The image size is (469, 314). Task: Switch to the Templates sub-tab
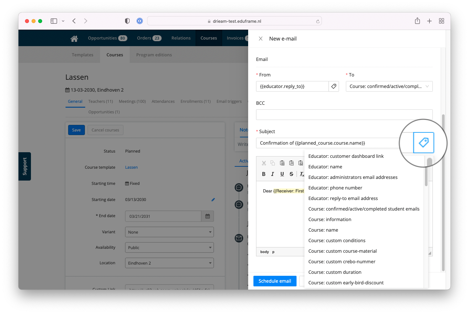[x=83, y=55]
